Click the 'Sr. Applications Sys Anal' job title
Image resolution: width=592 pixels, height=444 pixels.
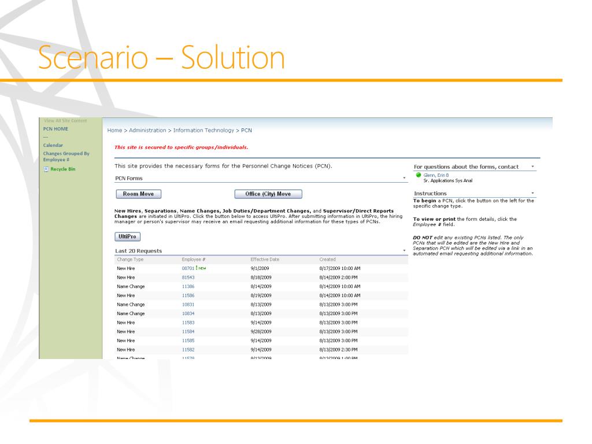coord(448,181)
